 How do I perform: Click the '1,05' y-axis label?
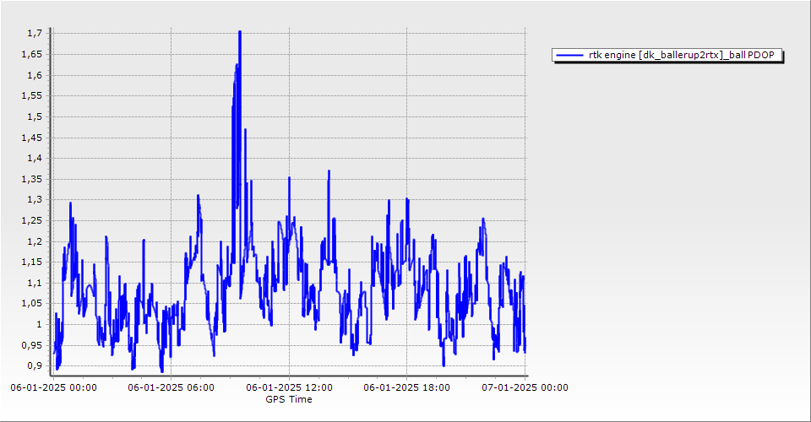(x=32, y=303)
